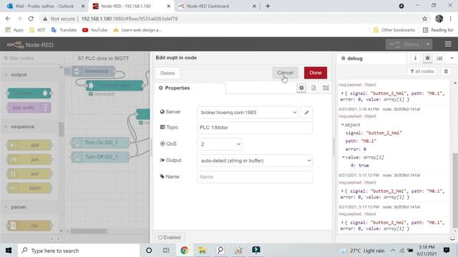Open node appearance settings icon
This screenshot has height=257, width=458.
point(326,88)
